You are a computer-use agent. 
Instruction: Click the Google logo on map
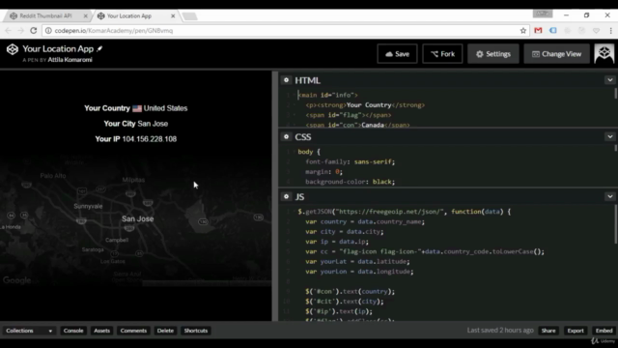click(x=17, y=280)
